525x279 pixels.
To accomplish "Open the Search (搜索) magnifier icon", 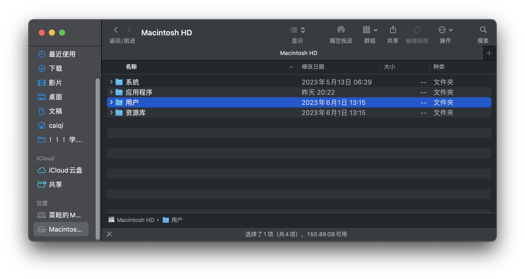I will coord(483,30).
